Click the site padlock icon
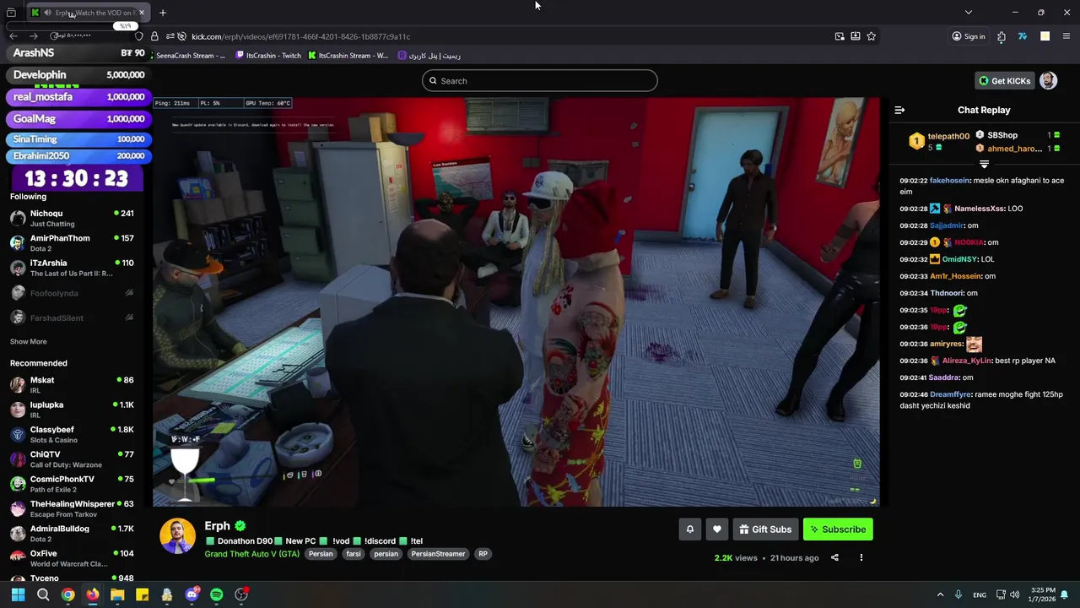 (x=154, y=36)
